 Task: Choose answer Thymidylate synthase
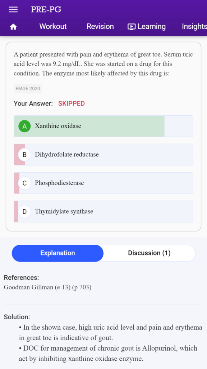[x=103, y=212]
